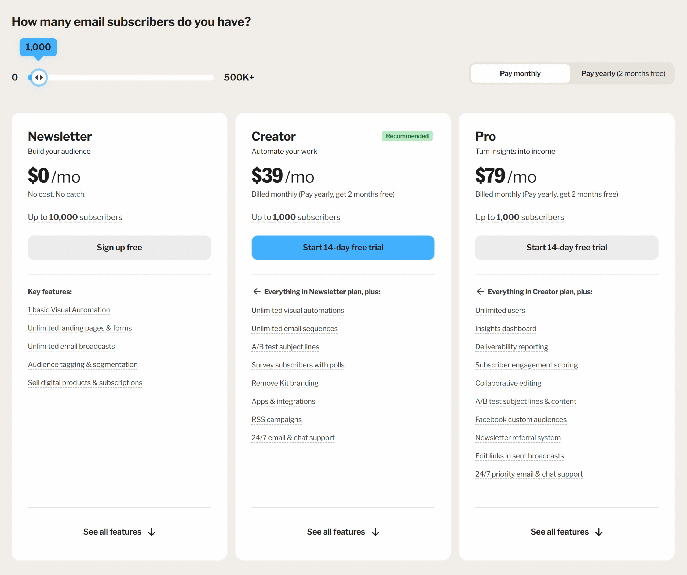Image resolution: width=687 pixels, height=575 pixels.
Task: Open Unlimited landing pages & forms details
Action: click(x=80, y=328)
